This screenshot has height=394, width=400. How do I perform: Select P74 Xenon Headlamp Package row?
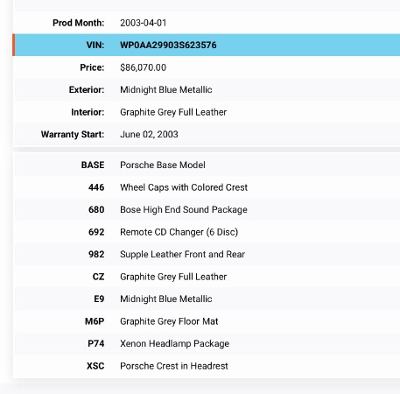pos(207,343)
